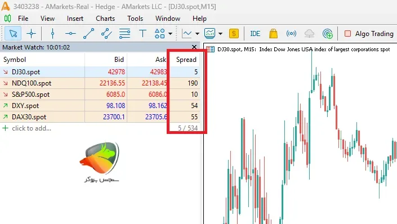The height and width of the screenshot is (224, 397).
Task: Select the S&P500.spot symbol row
Action: click(100, 95)
